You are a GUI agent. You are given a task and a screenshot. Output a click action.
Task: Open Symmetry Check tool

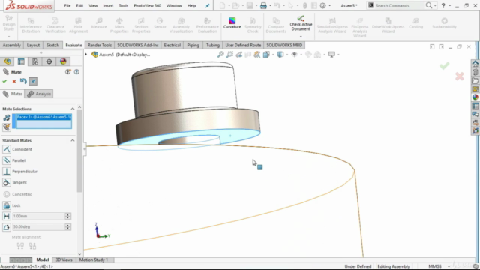click(x=253, y=25)
